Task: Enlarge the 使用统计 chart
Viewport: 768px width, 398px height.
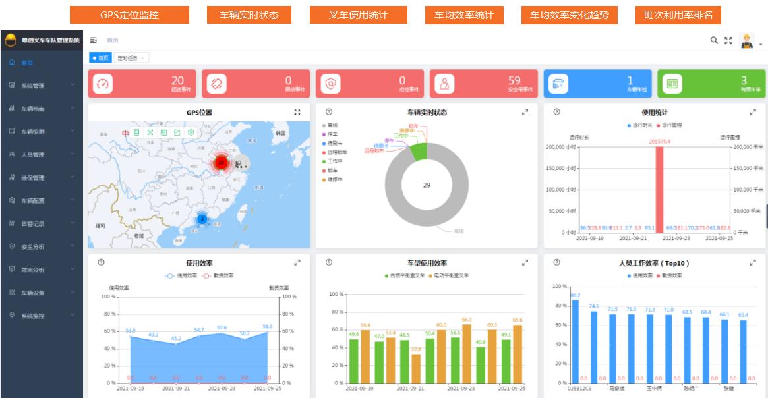Action: coord(753,113)
